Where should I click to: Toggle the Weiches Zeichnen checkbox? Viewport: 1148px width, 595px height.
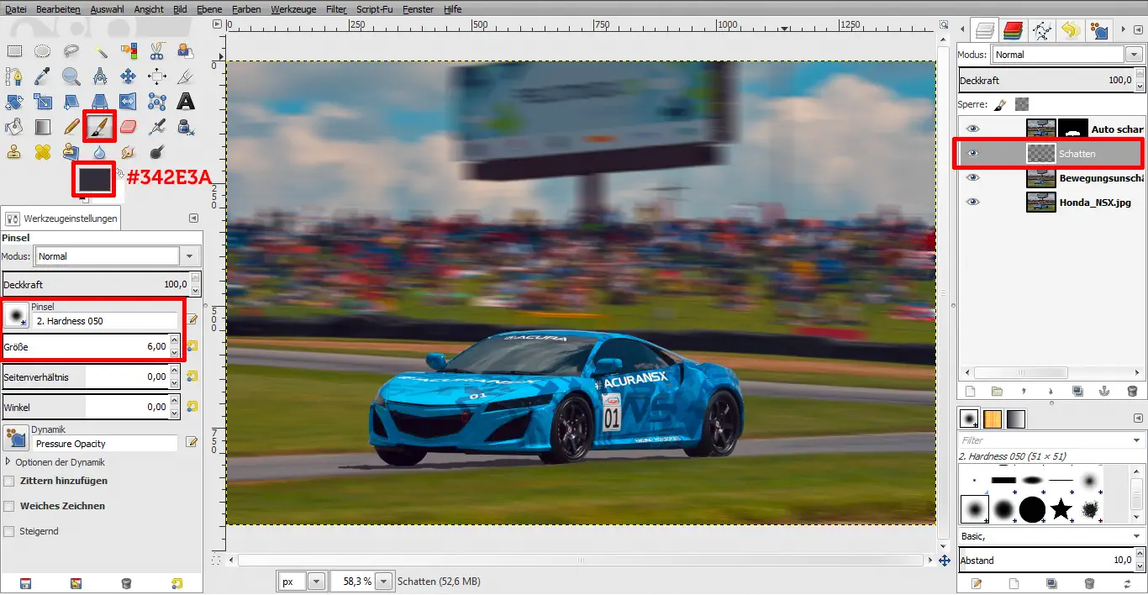(9, 506)
